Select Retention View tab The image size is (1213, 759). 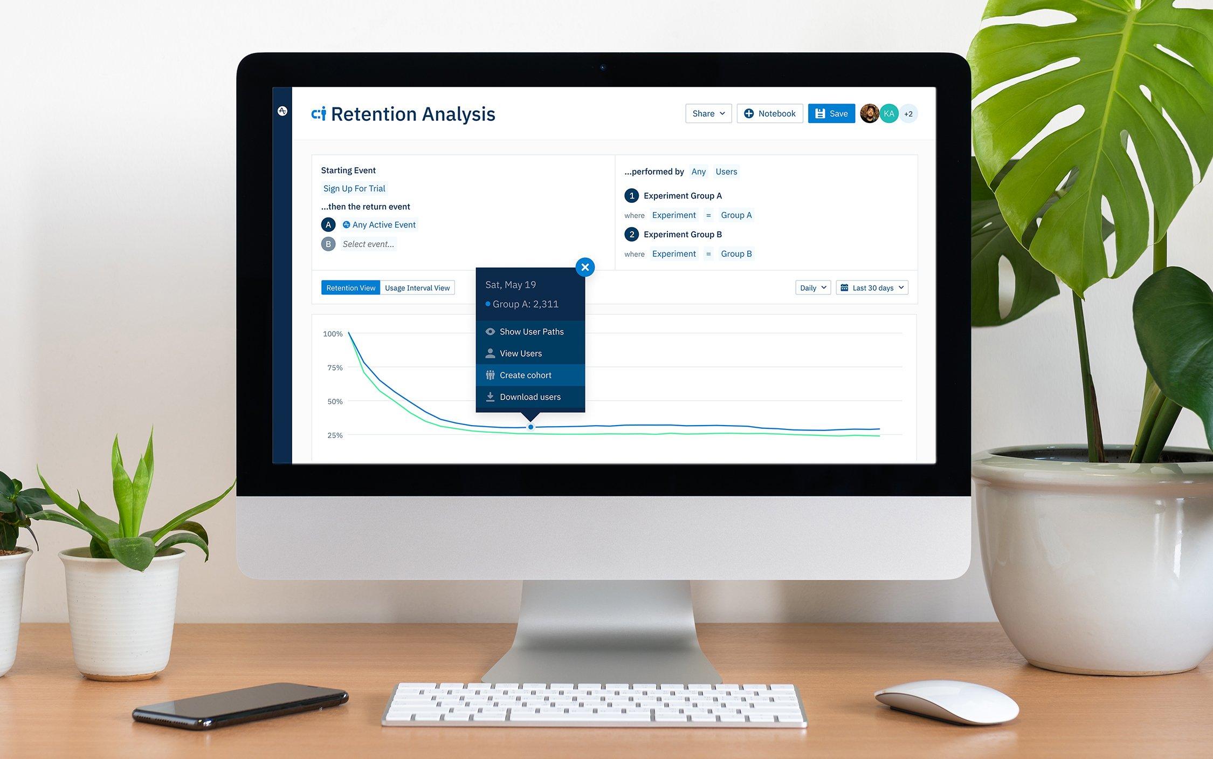(349, 287)
